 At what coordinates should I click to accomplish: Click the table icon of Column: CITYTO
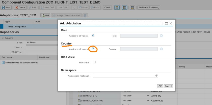click(x=79, y=96)
